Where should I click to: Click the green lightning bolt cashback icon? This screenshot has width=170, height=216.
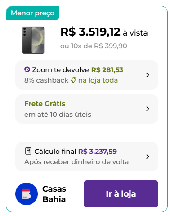tap(73, 80)
